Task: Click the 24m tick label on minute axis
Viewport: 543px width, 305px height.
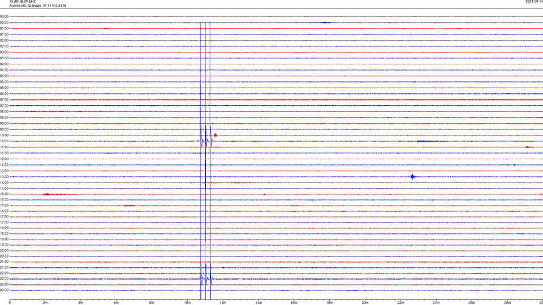Action: 436,303
